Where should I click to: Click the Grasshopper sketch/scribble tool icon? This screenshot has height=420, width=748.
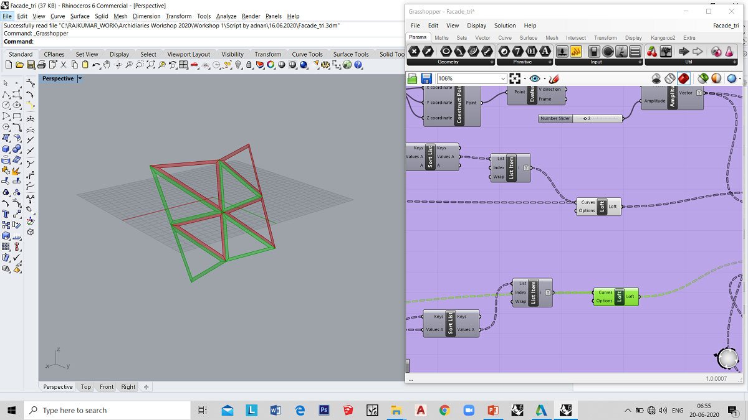[x=554, y=78]
